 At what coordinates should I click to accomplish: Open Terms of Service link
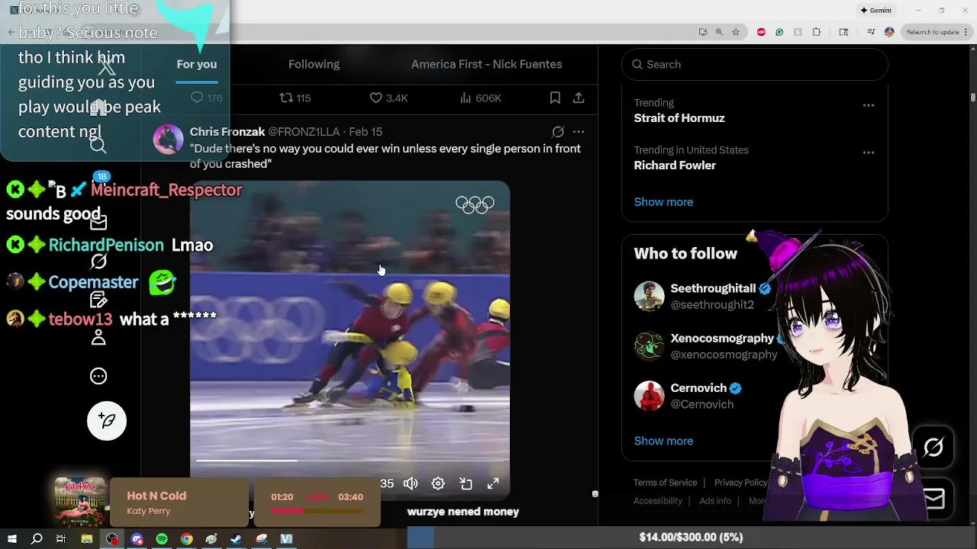pos(665,483)
